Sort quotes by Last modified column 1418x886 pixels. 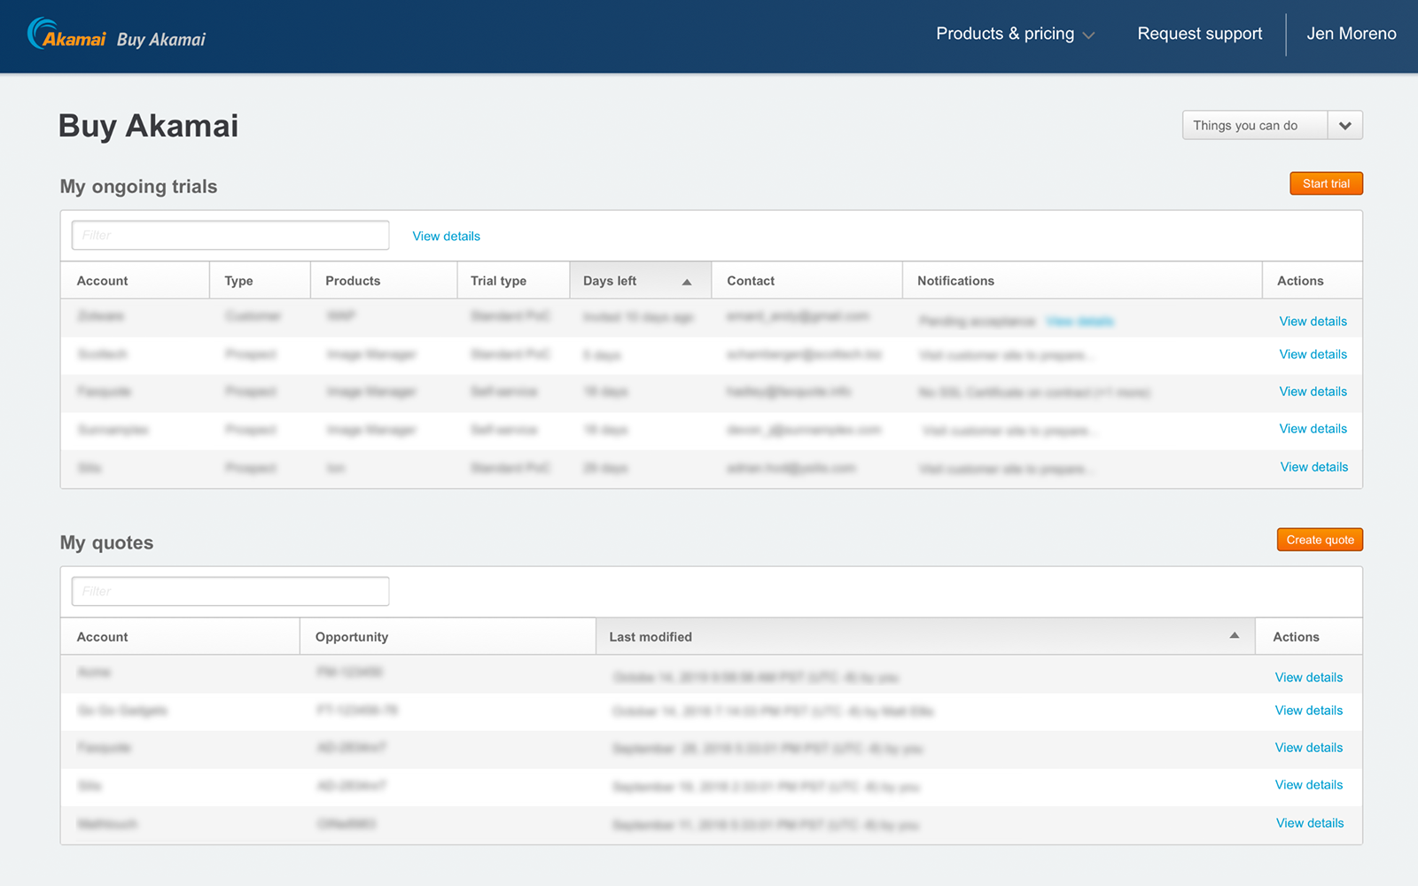[x=925, y=636]
